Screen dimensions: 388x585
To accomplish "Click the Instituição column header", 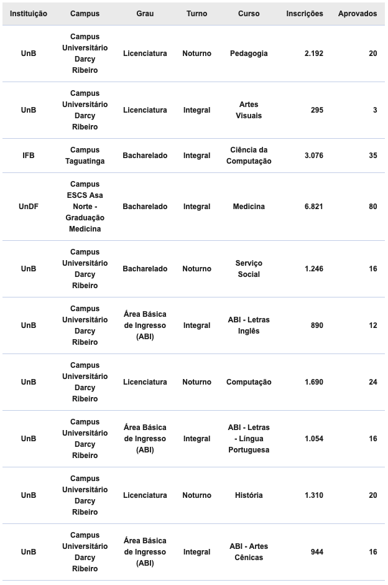I will 29,14.
